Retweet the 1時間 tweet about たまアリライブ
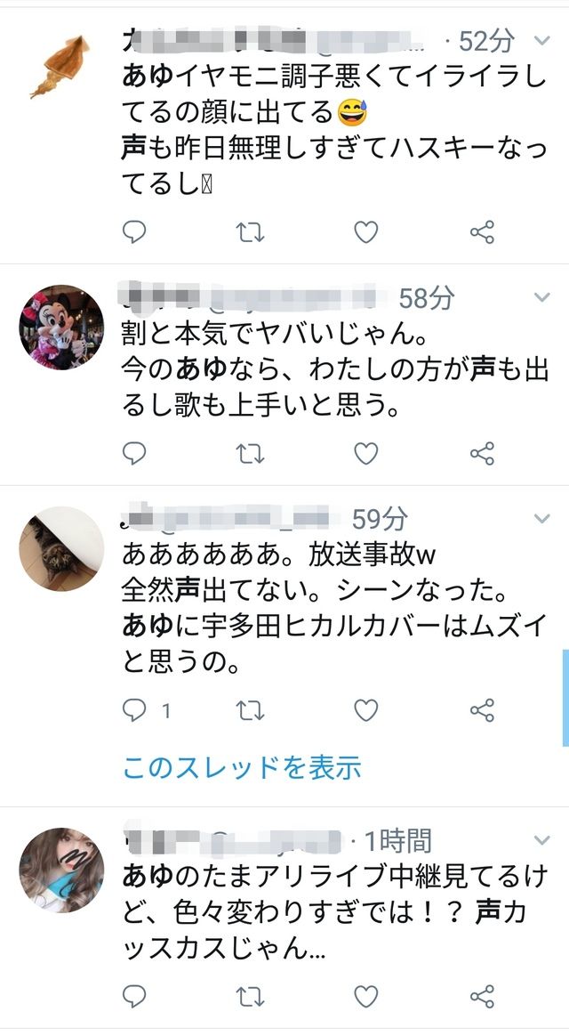Viewport: 569px width, 1036px height. [250, 996]
